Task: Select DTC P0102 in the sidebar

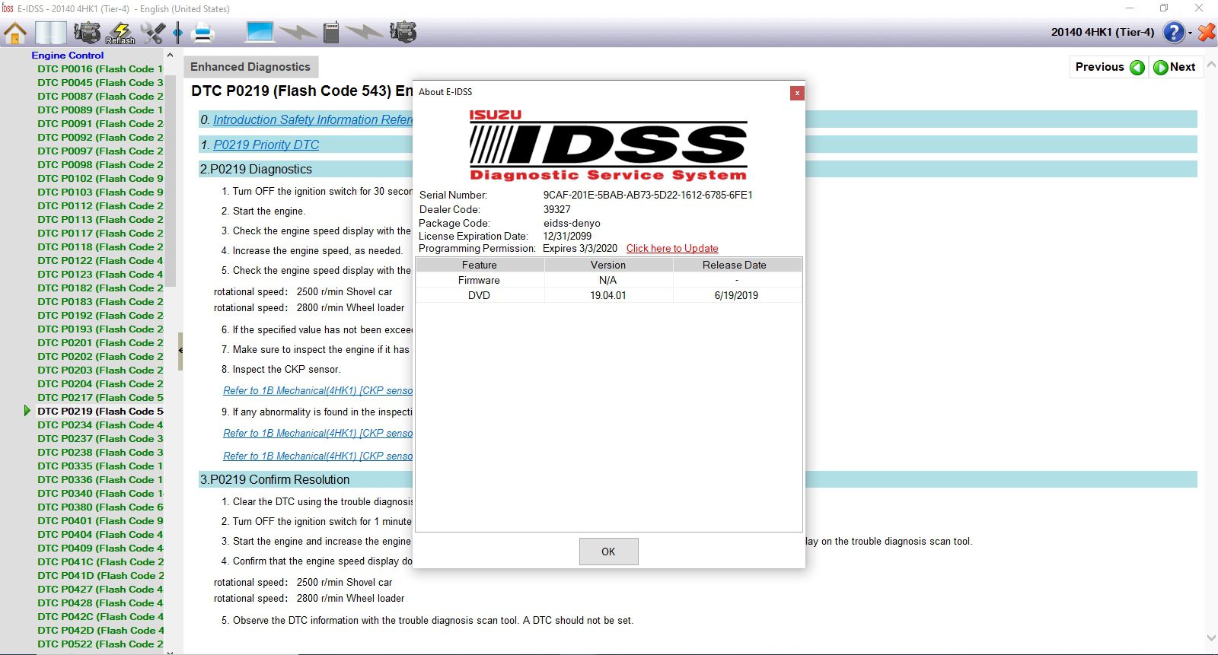Action: pos(100,178)
